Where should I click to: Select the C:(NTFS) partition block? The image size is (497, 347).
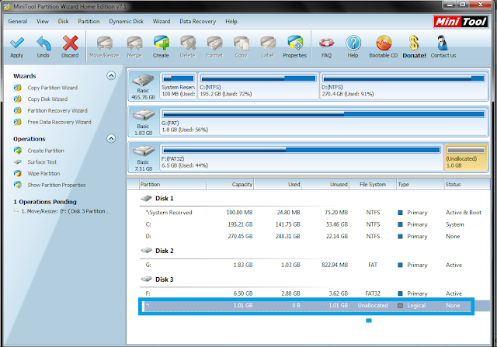[259, 86]
